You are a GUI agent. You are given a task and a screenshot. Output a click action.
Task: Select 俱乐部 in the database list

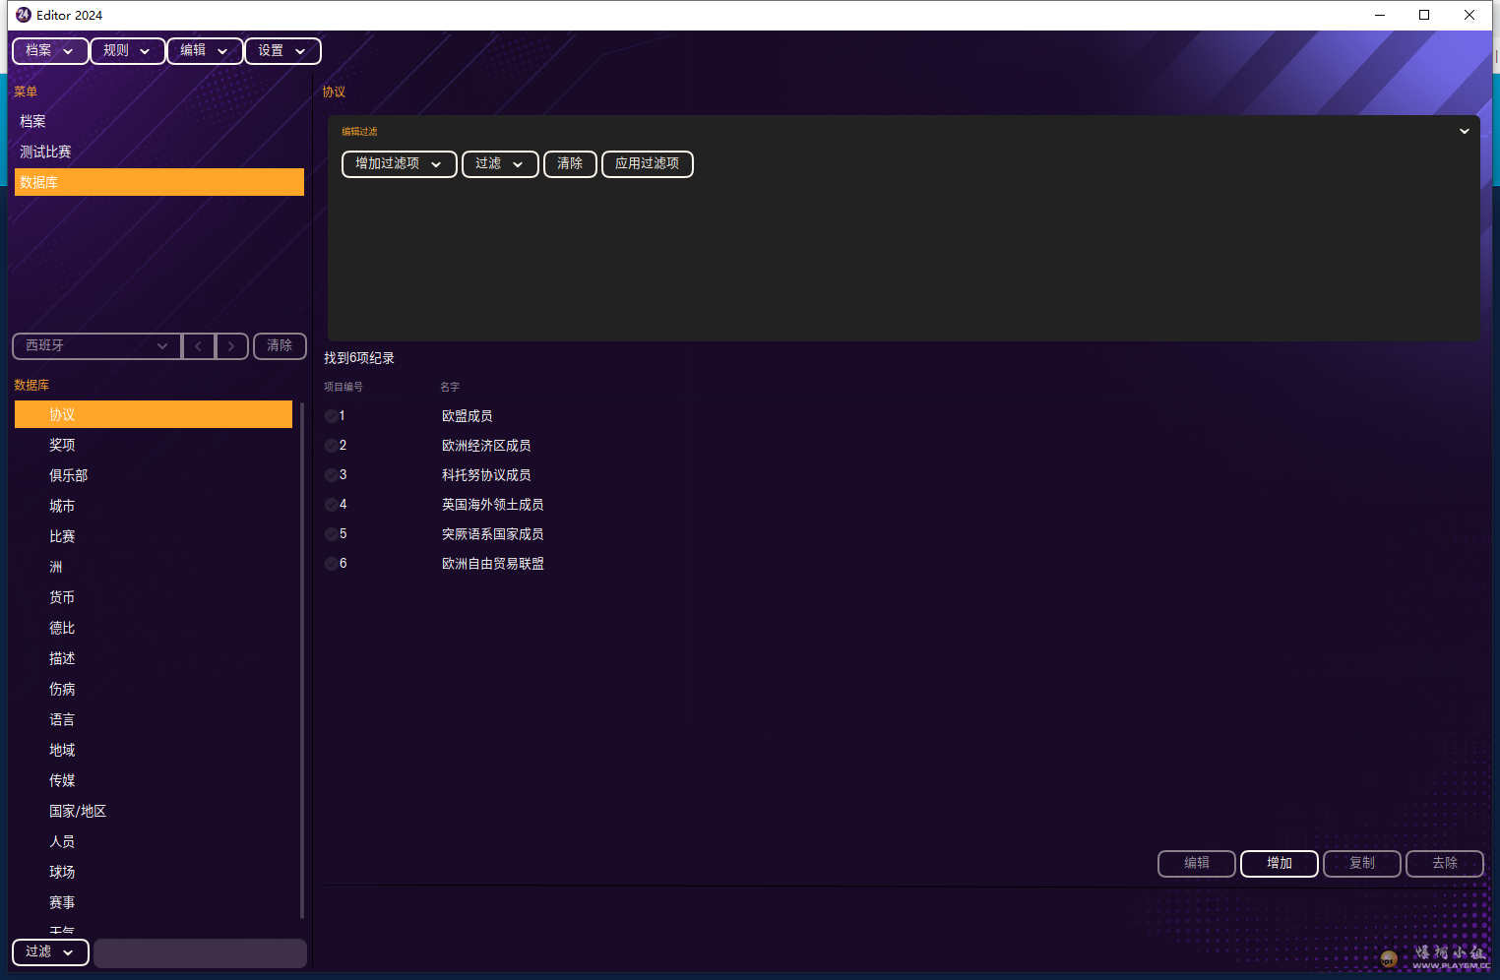click(x=69, y=475)
